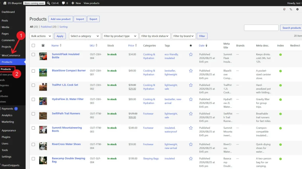Click the Import button
302x169 pixels.
click(x=80, y=19)
